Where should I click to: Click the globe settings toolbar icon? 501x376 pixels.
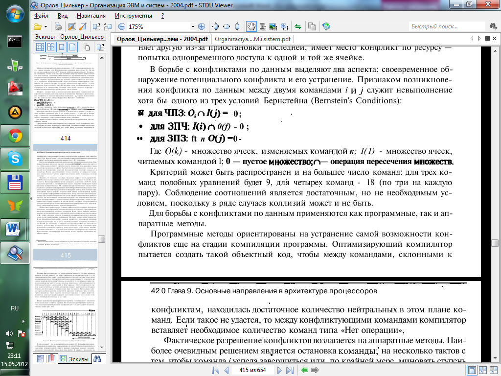coord(326,26)
